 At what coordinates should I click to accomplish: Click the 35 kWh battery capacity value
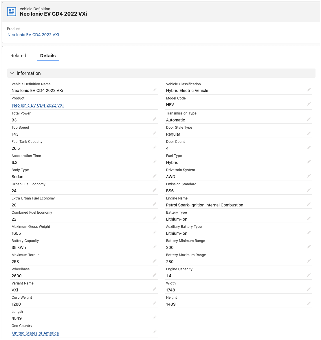click(x=19, y=247)
